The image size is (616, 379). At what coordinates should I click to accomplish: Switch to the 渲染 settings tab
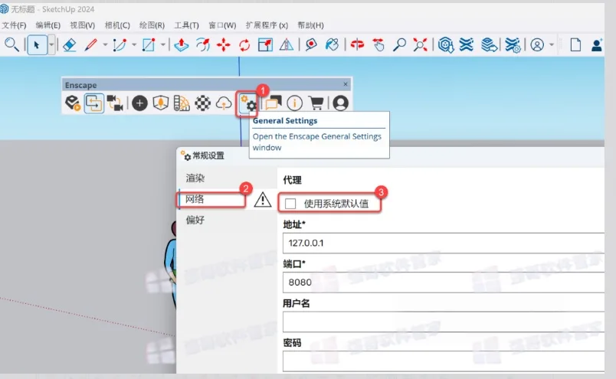tap(195, 178)
